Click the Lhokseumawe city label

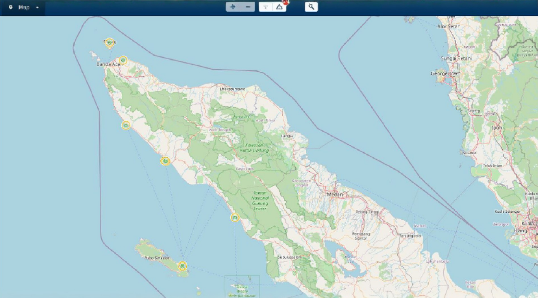pos(232,89)
